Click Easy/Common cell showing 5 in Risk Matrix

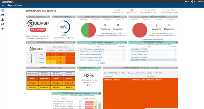click(61, 54)
